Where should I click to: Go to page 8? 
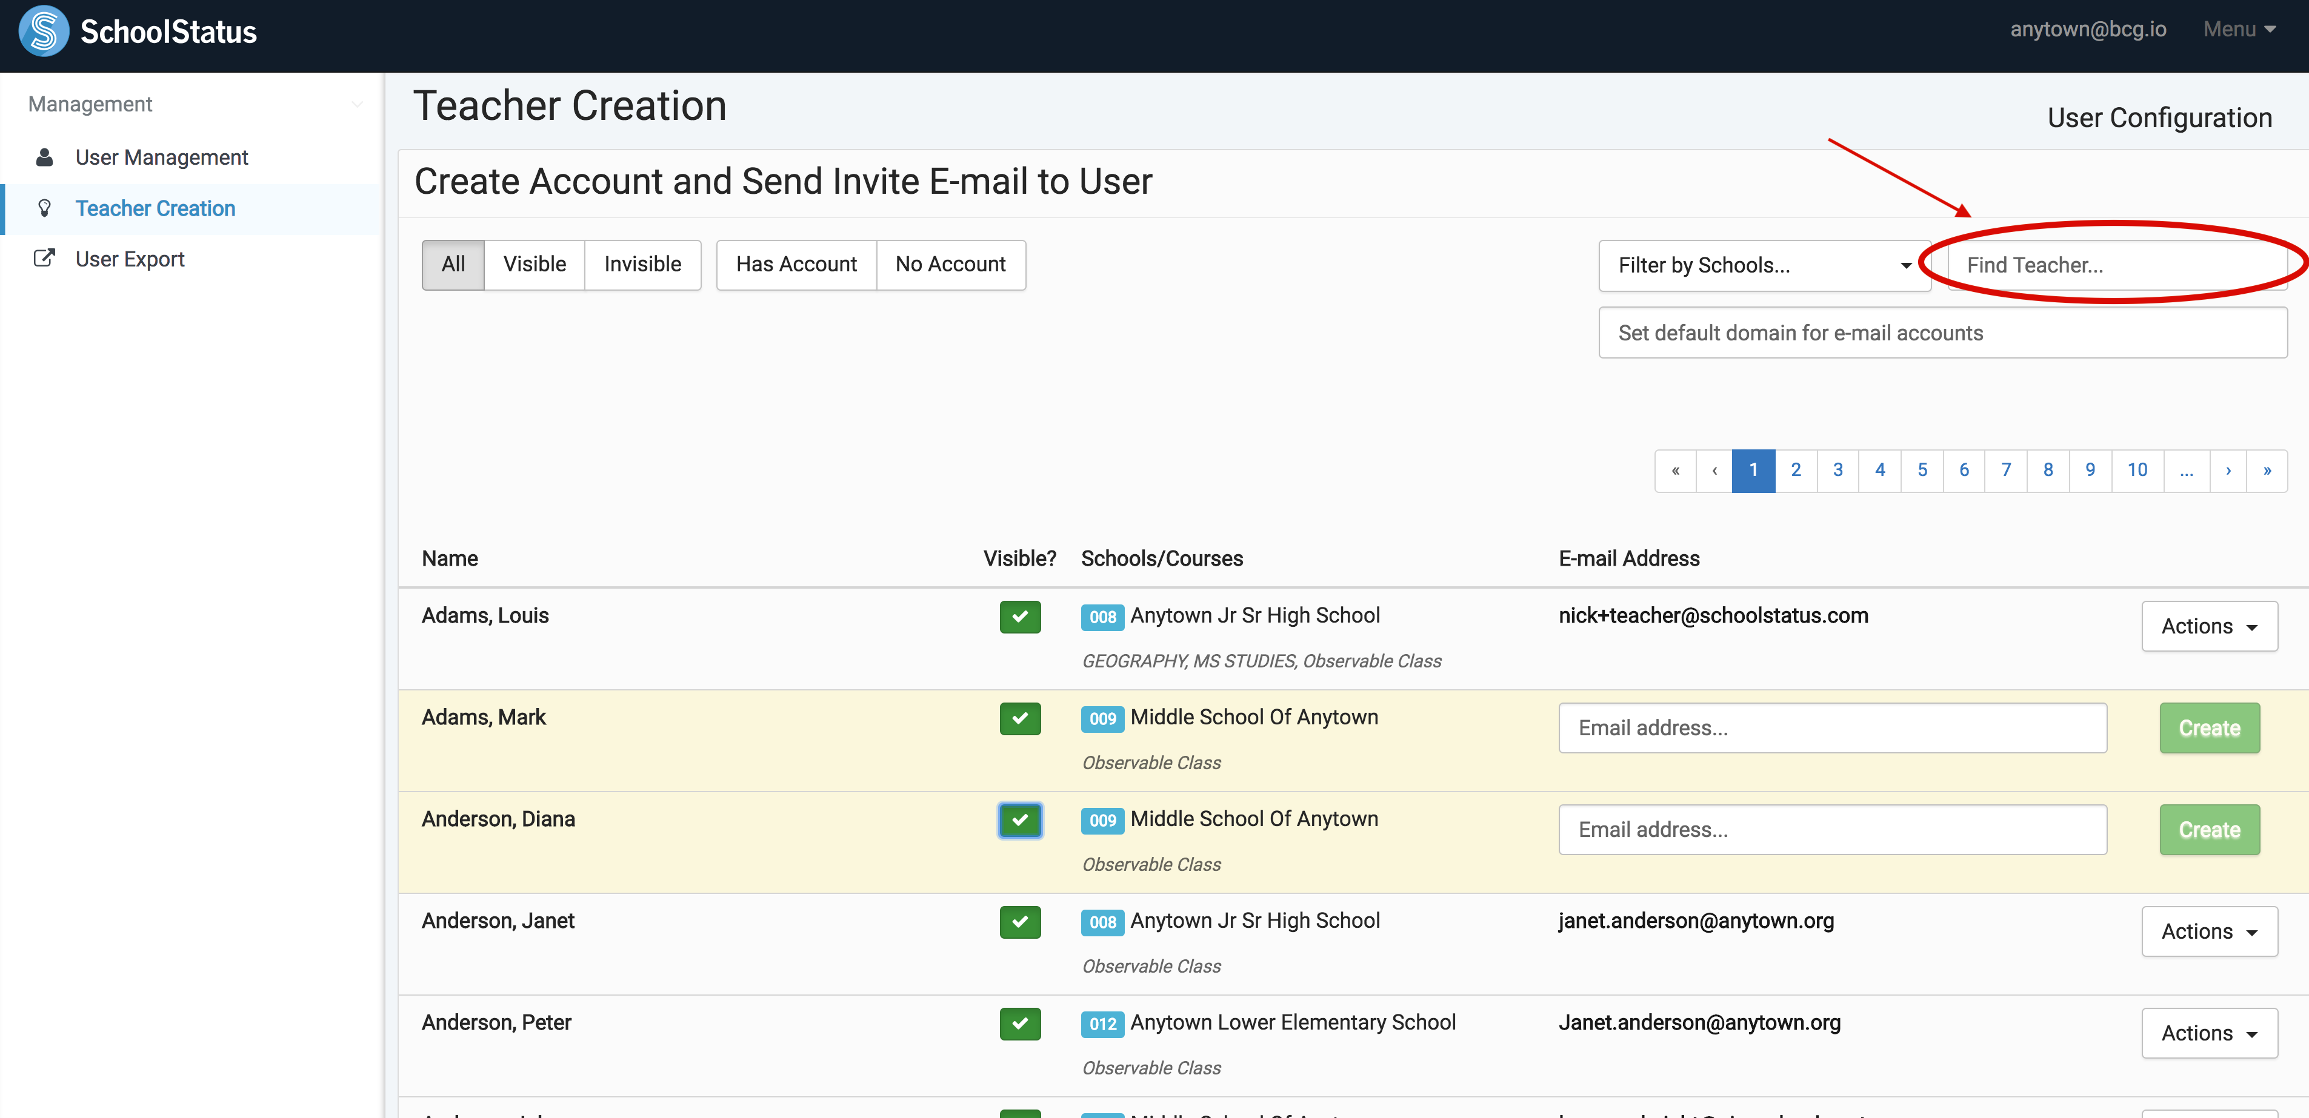[x=2048, y=471]
